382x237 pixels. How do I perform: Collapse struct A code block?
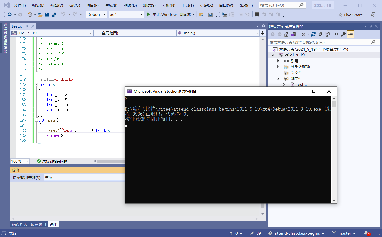[36, 85]
